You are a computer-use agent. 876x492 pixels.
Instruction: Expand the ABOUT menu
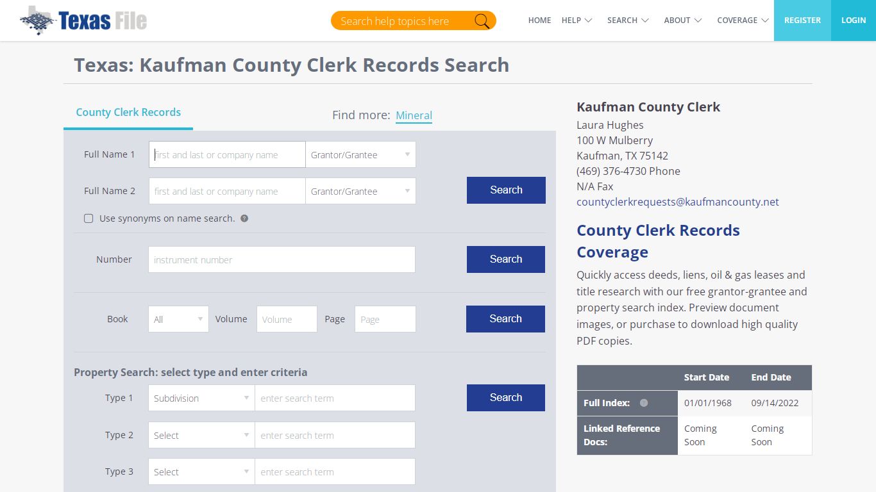click(682, 20)
